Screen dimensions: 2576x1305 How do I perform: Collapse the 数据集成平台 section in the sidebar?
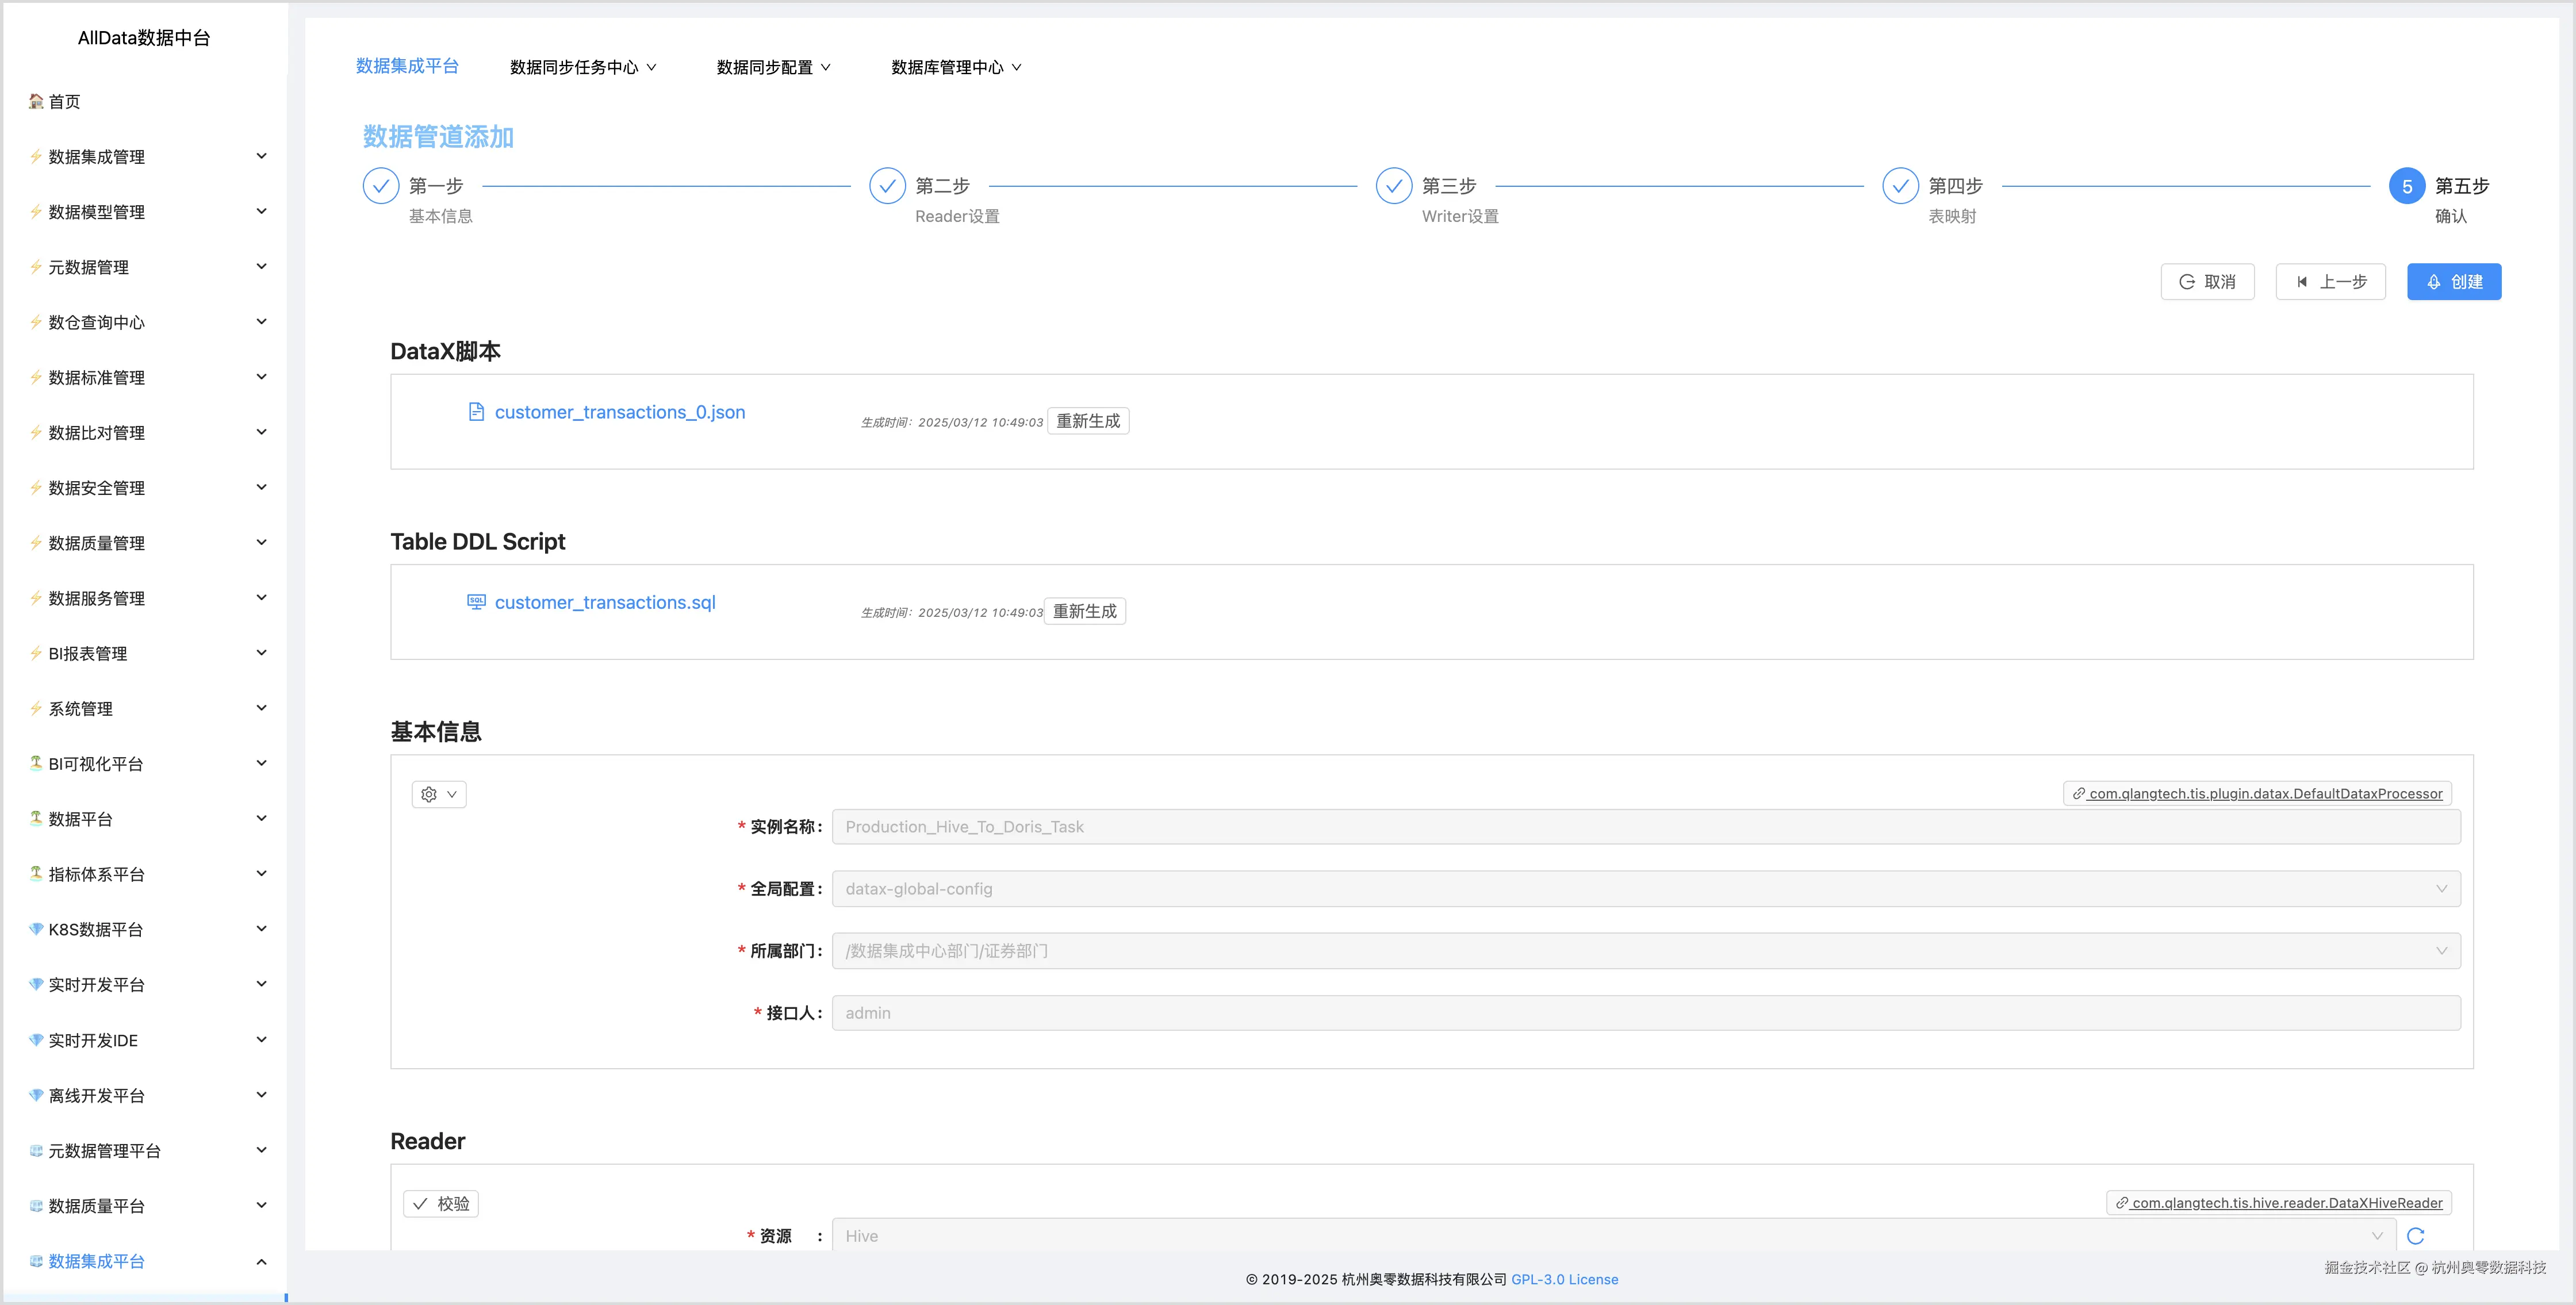click(262, 1261)
